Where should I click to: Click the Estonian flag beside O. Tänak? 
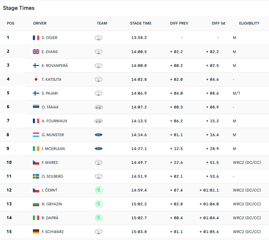36,107
